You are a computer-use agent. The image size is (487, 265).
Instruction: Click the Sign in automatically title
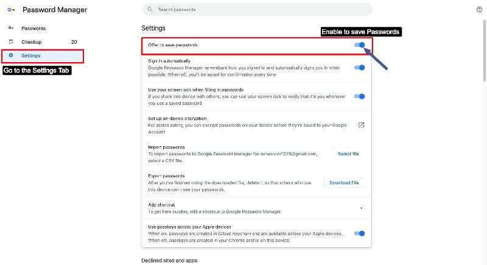169,61
